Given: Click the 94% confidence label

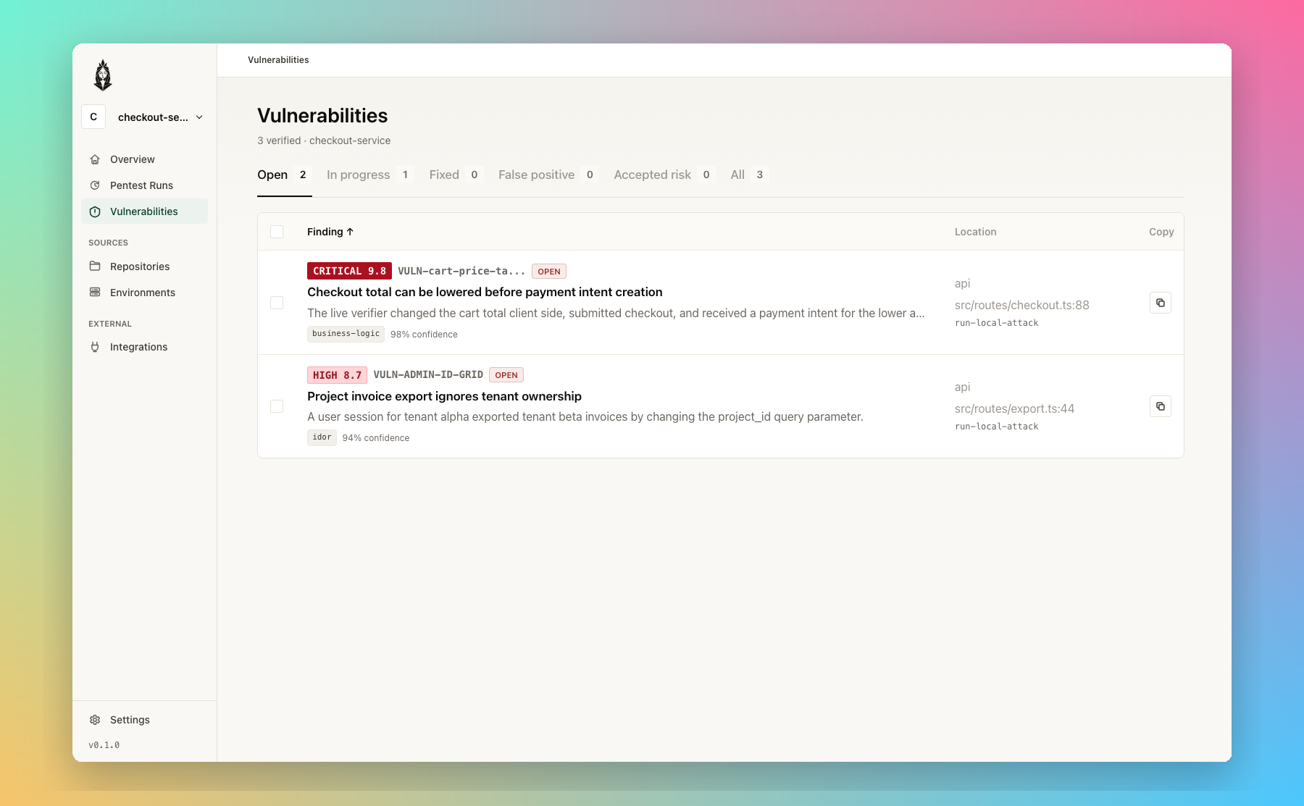Looking at the screenshot, I should 376,438.
